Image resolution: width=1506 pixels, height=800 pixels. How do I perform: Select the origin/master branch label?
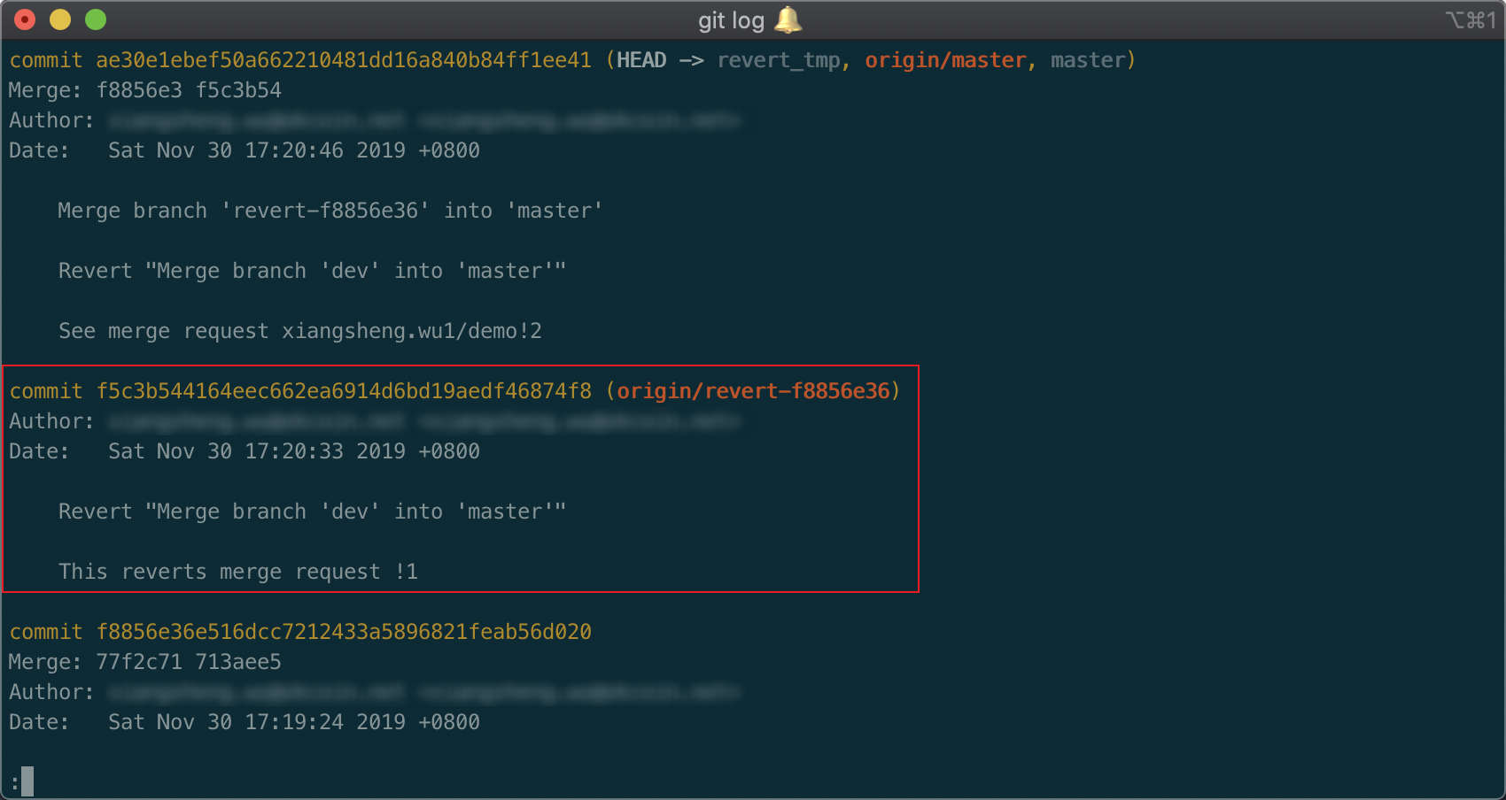point(945,60)
